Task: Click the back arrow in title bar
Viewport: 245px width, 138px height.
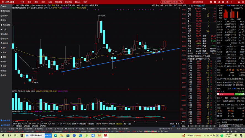Action: tap(231, 2)
